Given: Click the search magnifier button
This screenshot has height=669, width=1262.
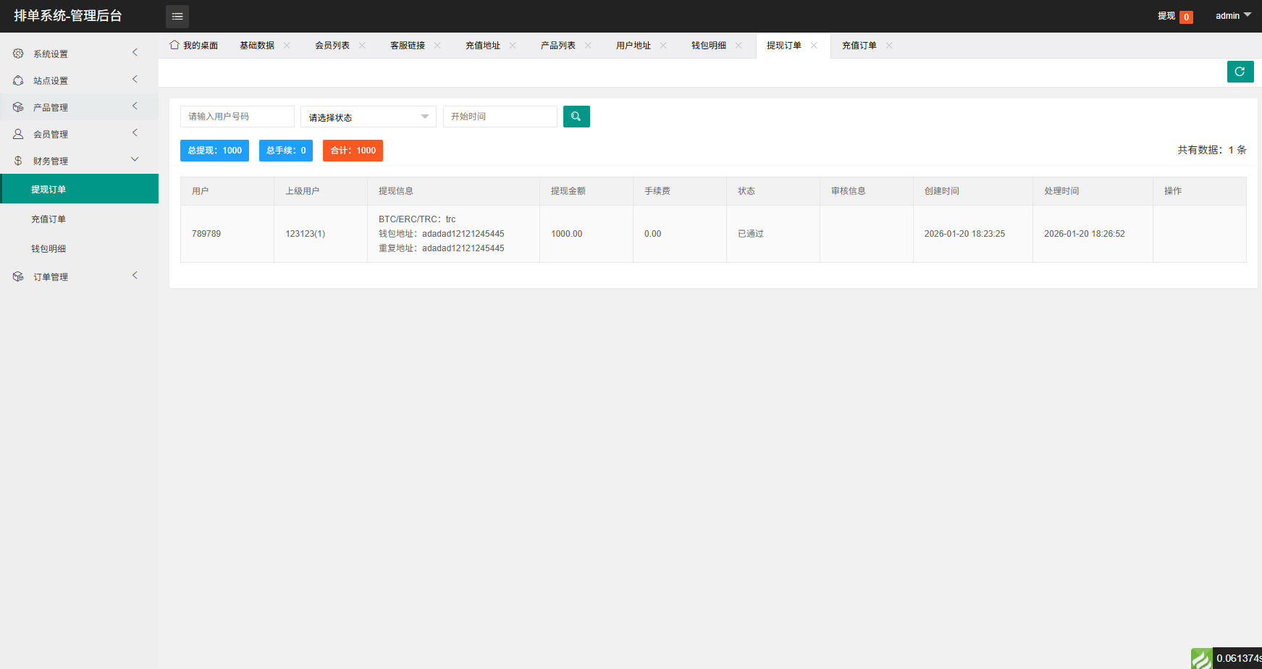Looking at the screenshot, I should (576, 117).
